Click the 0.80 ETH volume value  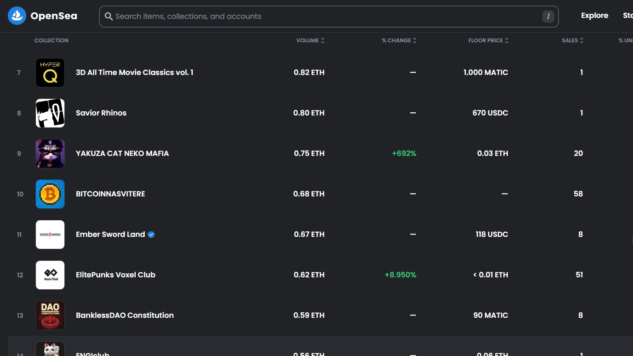309,113
